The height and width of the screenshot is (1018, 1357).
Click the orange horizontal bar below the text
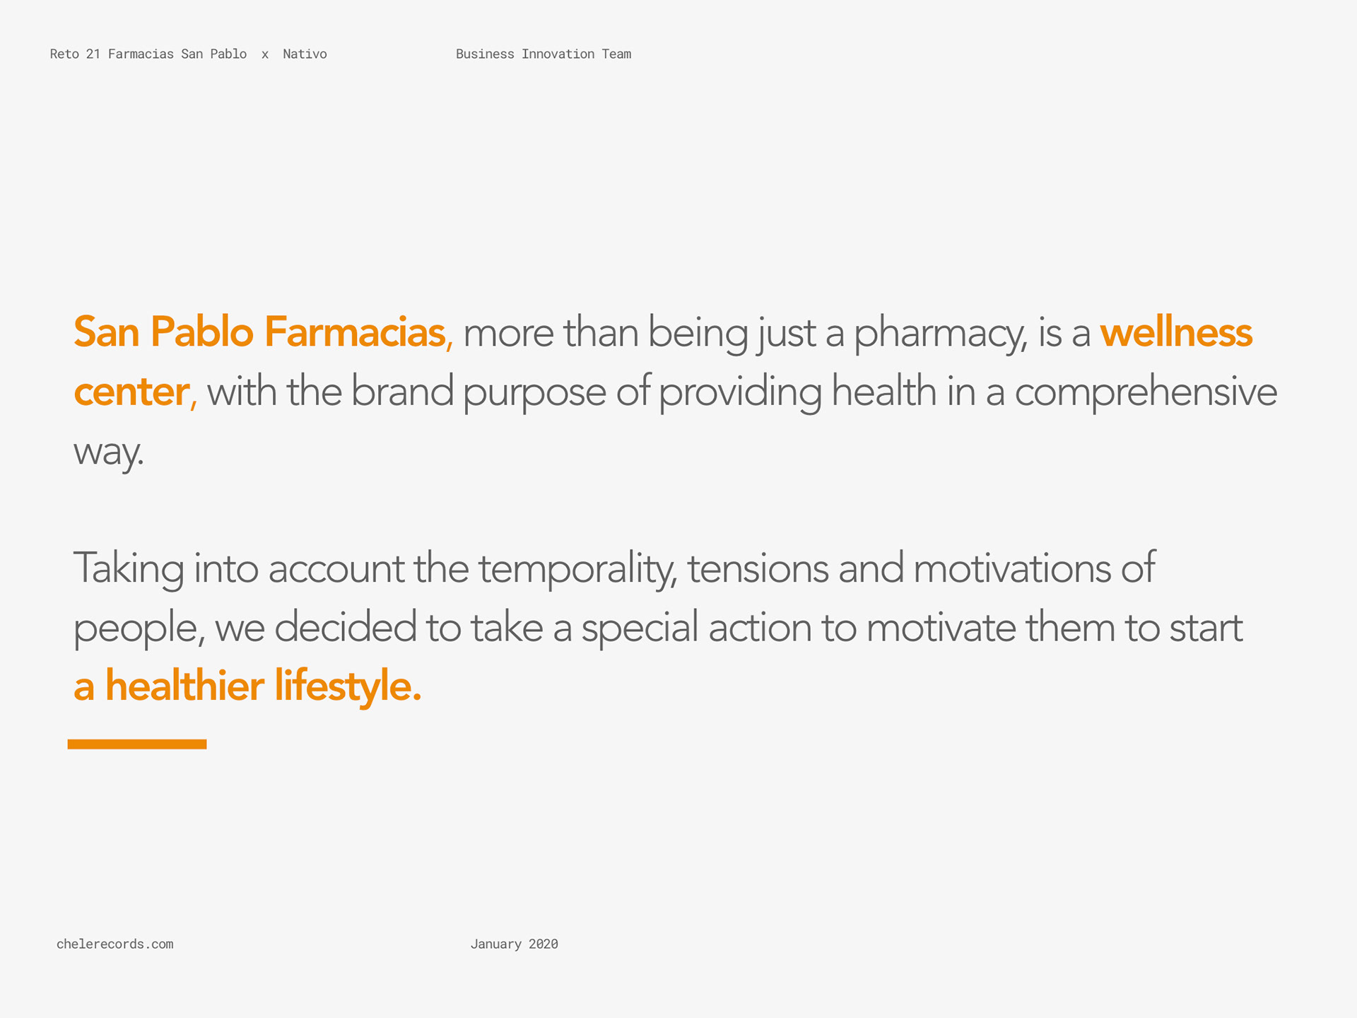click(137, 744)
